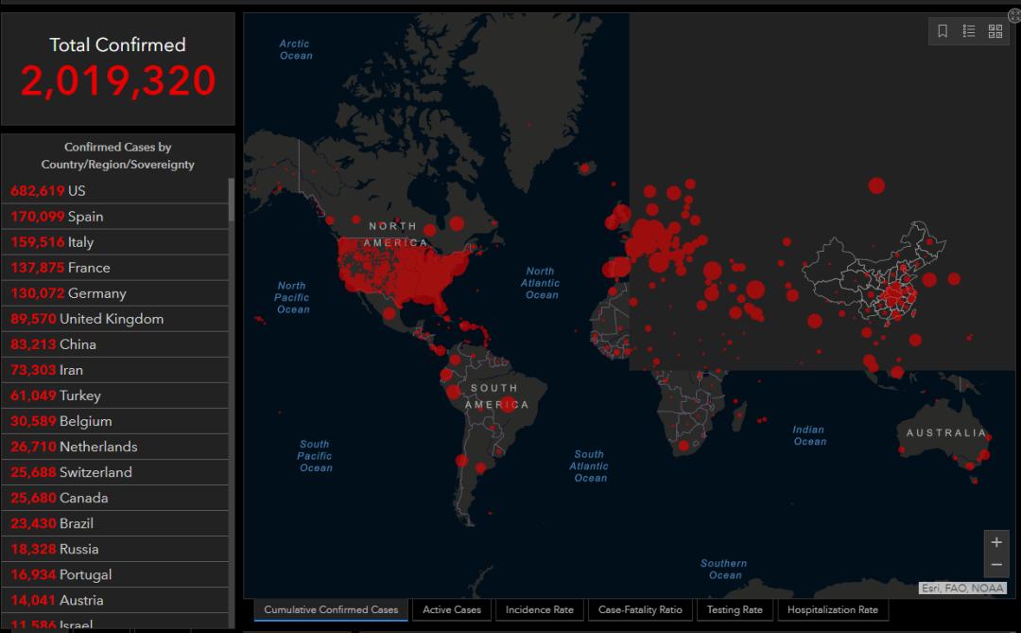Select Spain in the country list
Image resolution: width=1021 pixels, height=633 pixels.
(x=115, y=216)
